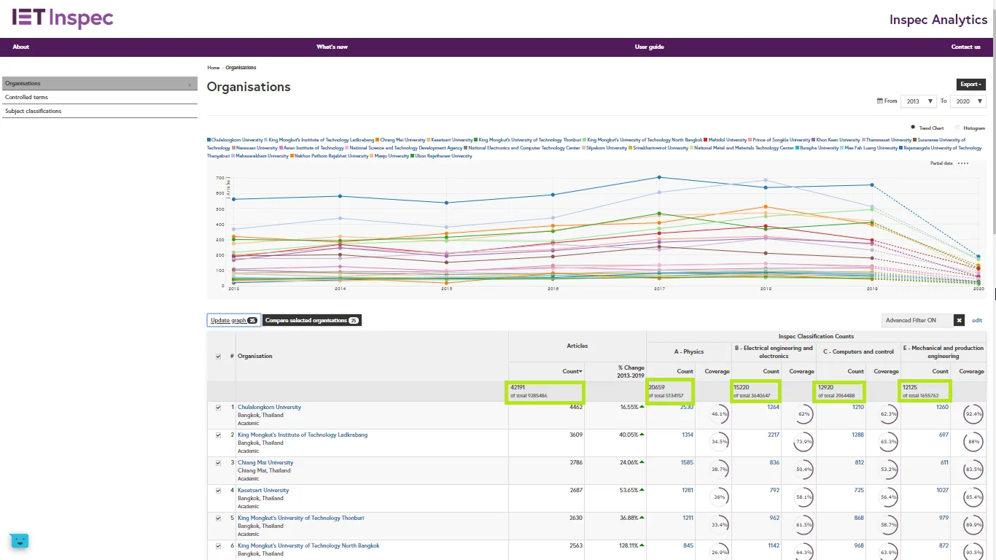
Task: Toggle the select-all organisations checkbox in header
Action: (x=218, y=357)
